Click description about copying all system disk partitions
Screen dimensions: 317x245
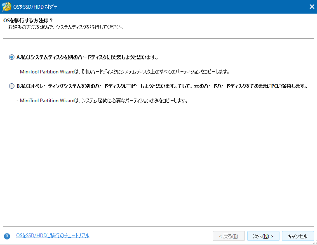[x=124, y=71]
